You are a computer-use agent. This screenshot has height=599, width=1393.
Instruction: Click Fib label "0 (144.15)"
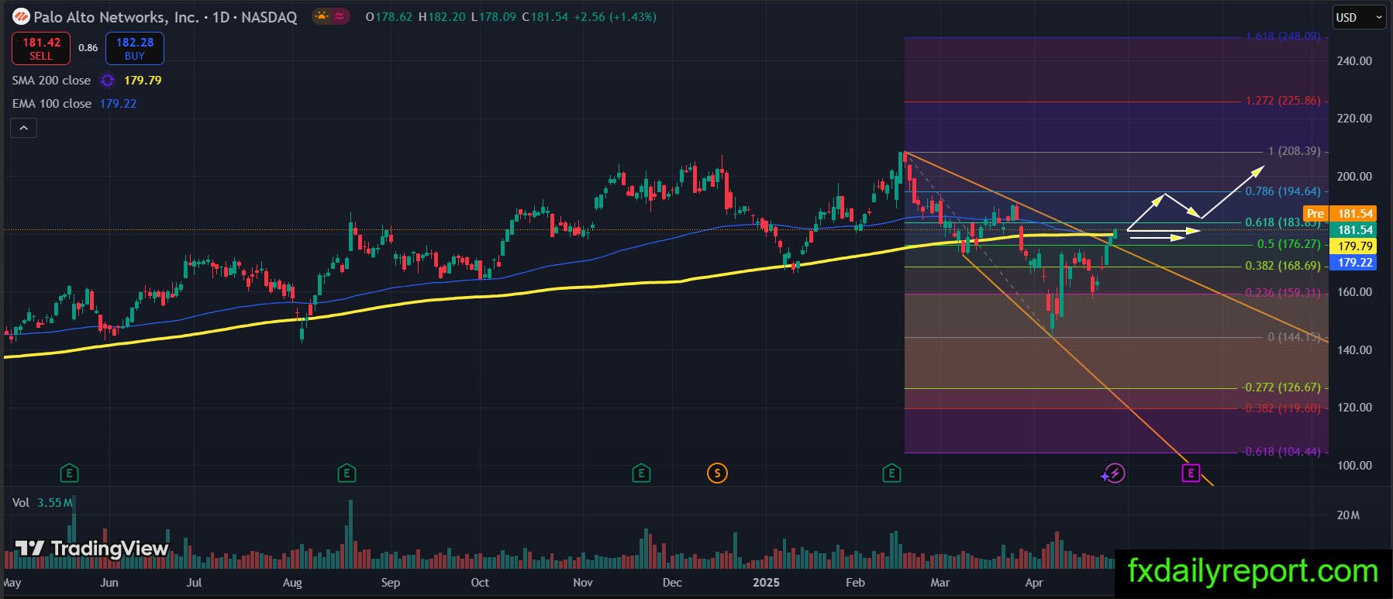click(x=1295, y=337)
